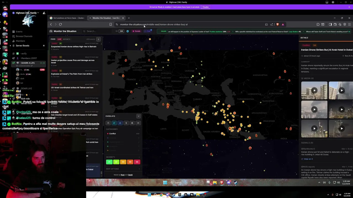Toggle the ship overlay icon
Screen dimensions: 353x198
120,123
